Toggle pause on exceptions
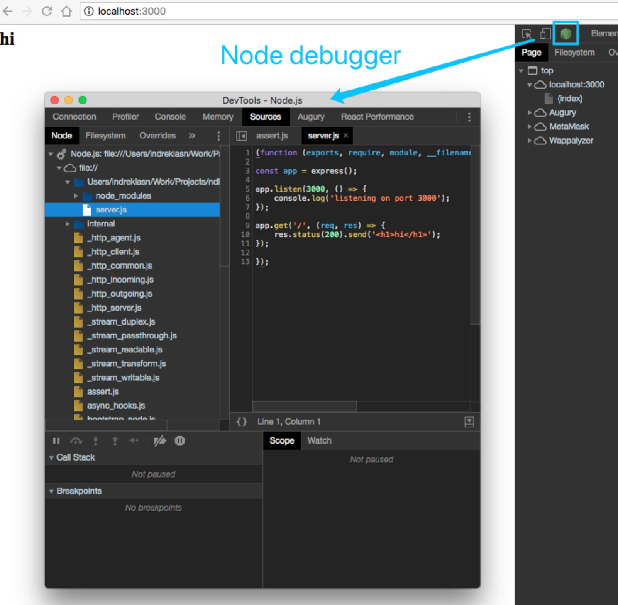 (180, 441)
